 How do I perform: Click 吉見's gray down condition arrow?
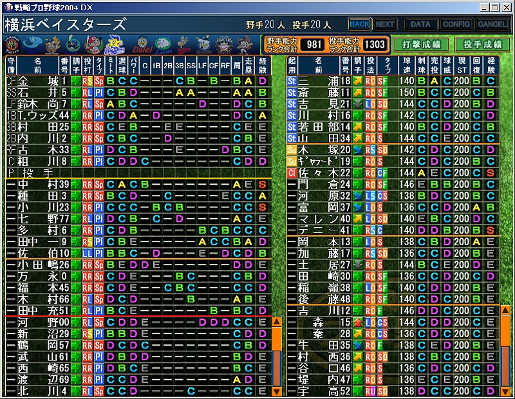[358, 104]
